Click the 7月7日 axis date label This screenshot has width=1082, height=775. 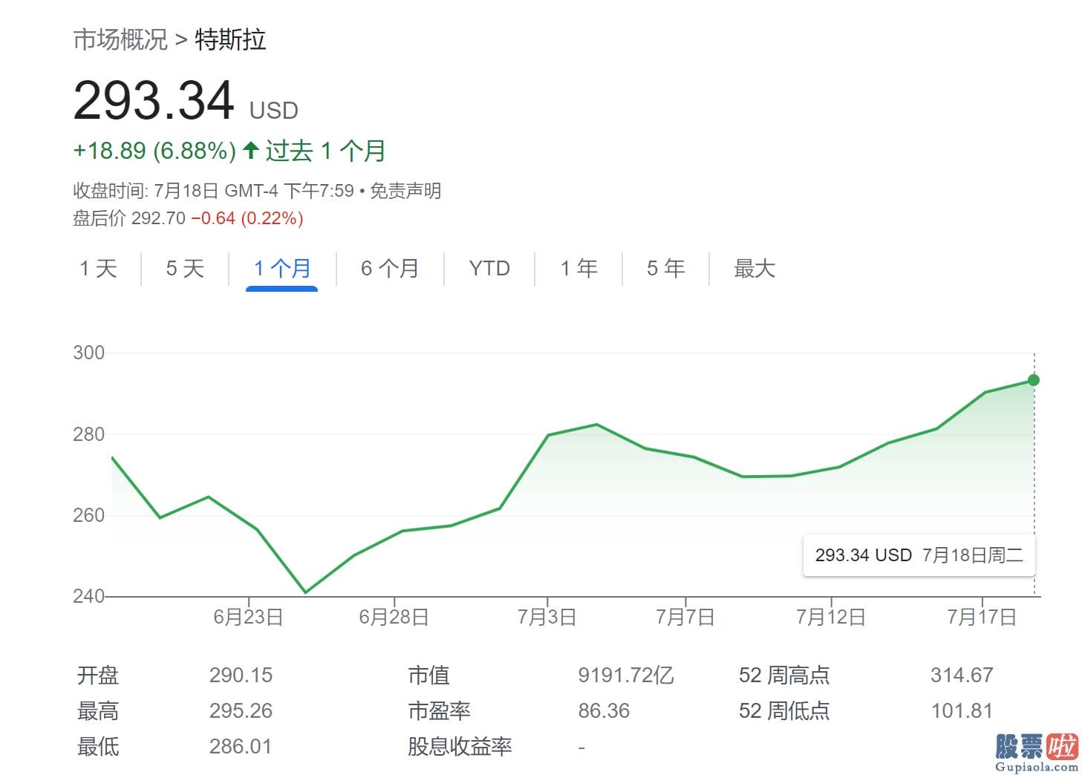click(685, 617)
